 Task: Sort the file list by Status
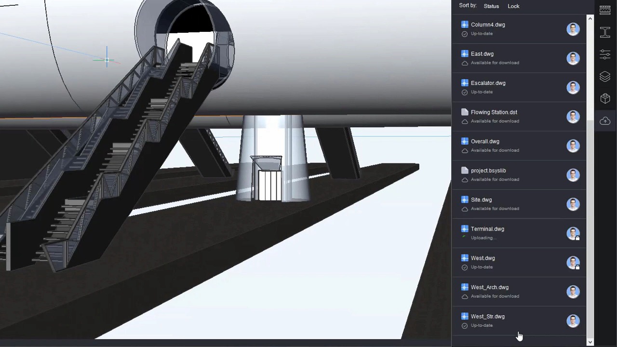click(x=491, y=6)
